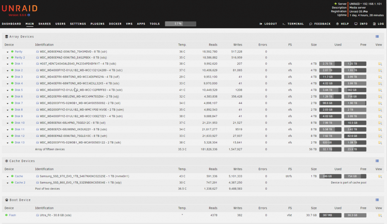Click the green status ball for Flash
This screenshot has height=224, width=387.
[x=7, y=215]
